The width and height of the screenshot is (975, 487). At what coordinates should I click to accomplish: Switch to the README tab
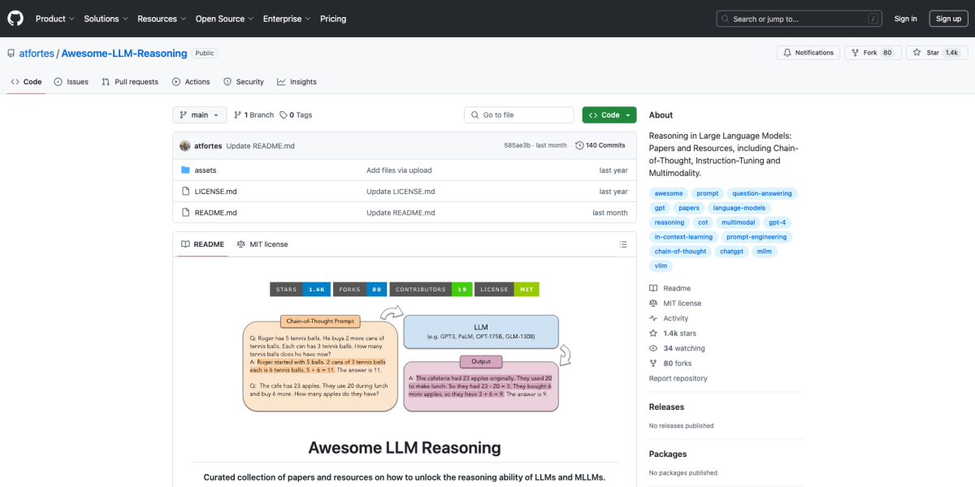pyautogui.click(x=201, y=243)
